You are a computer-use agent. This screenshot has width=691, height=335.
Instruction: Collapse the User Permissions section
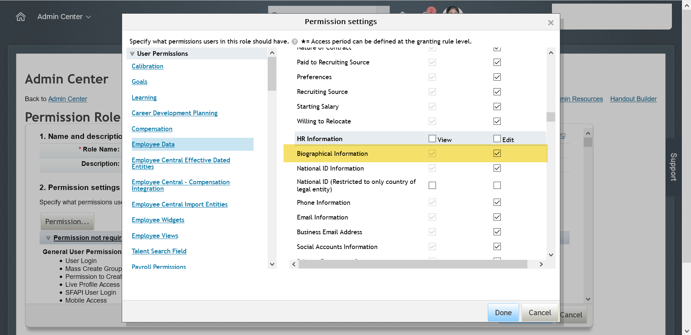(x=132, y=54)
